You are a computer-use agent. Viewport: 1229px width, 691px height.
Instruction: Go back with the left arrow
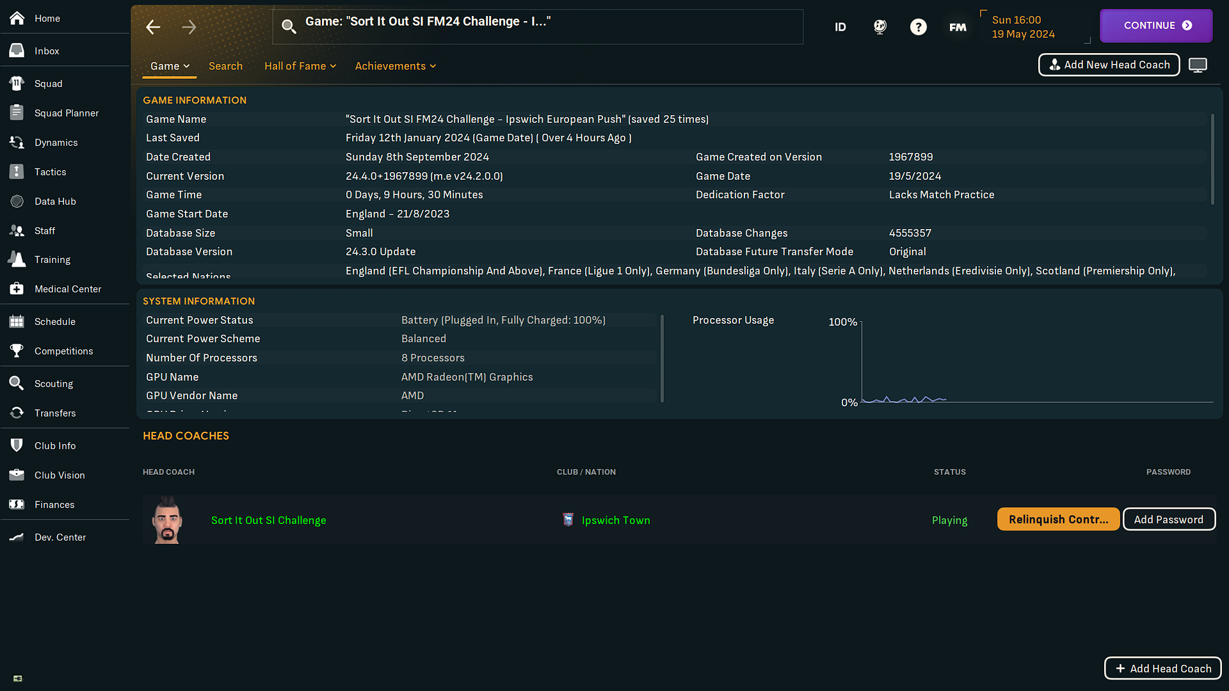click(153, 27)
